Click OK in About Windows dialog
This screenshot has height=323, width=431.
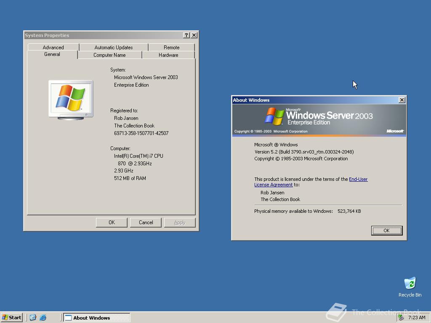(386, 230)
